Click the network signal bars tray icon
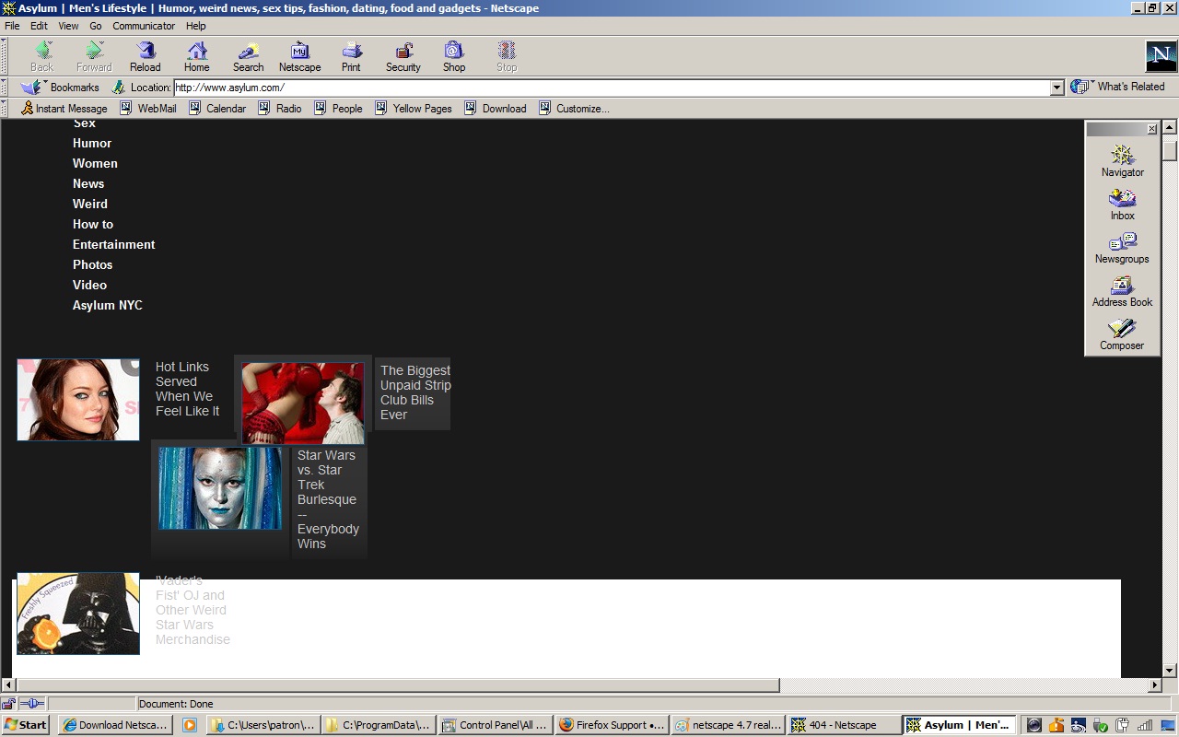The image size is (1179, 737). click(1145, 725)
